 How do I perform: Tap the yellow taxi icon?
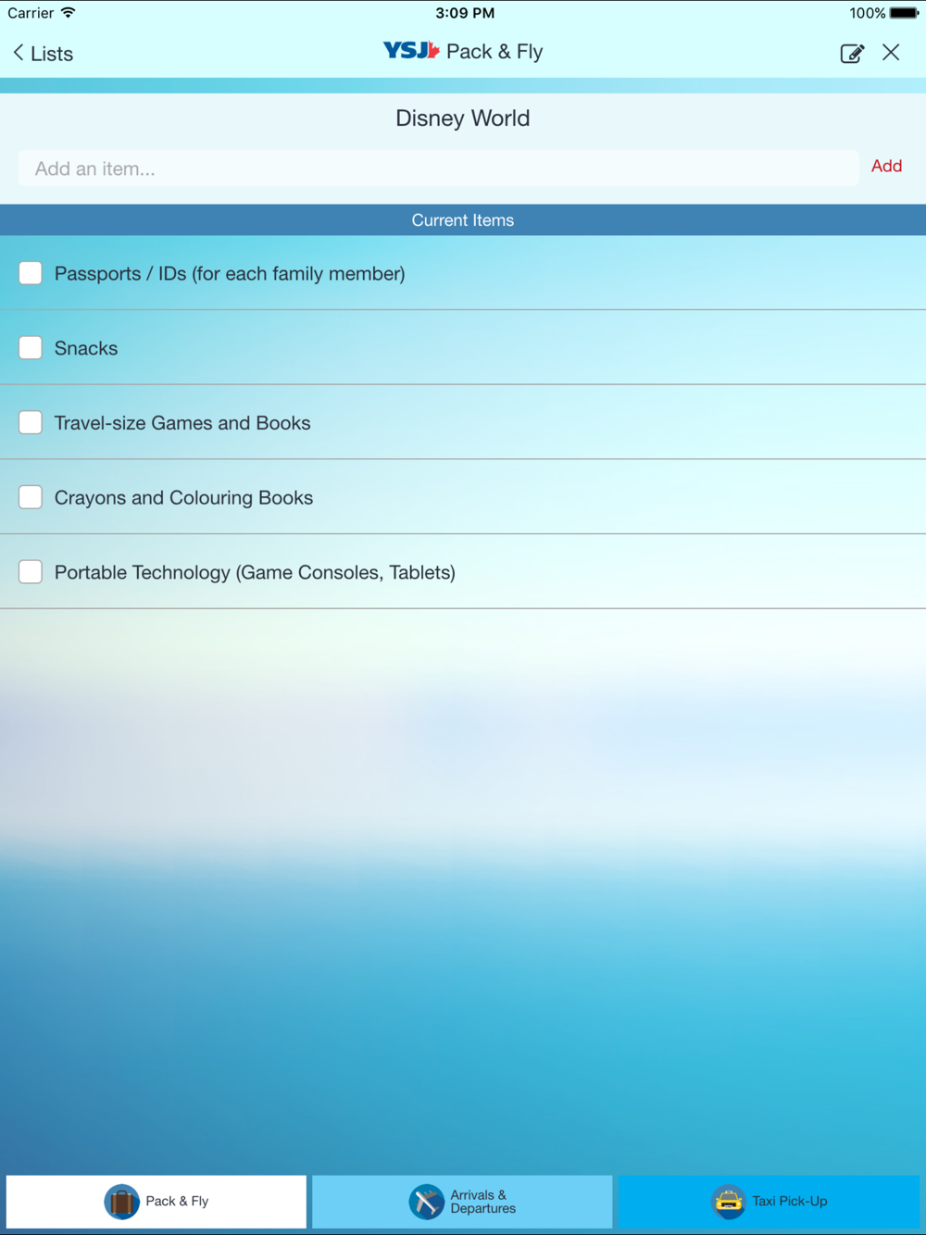click(729, 1202)
